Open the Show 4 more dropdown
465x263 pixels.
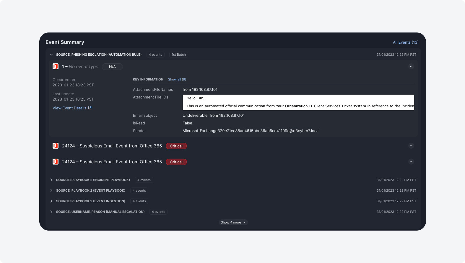pyautogui.click(x=233, y=222)
